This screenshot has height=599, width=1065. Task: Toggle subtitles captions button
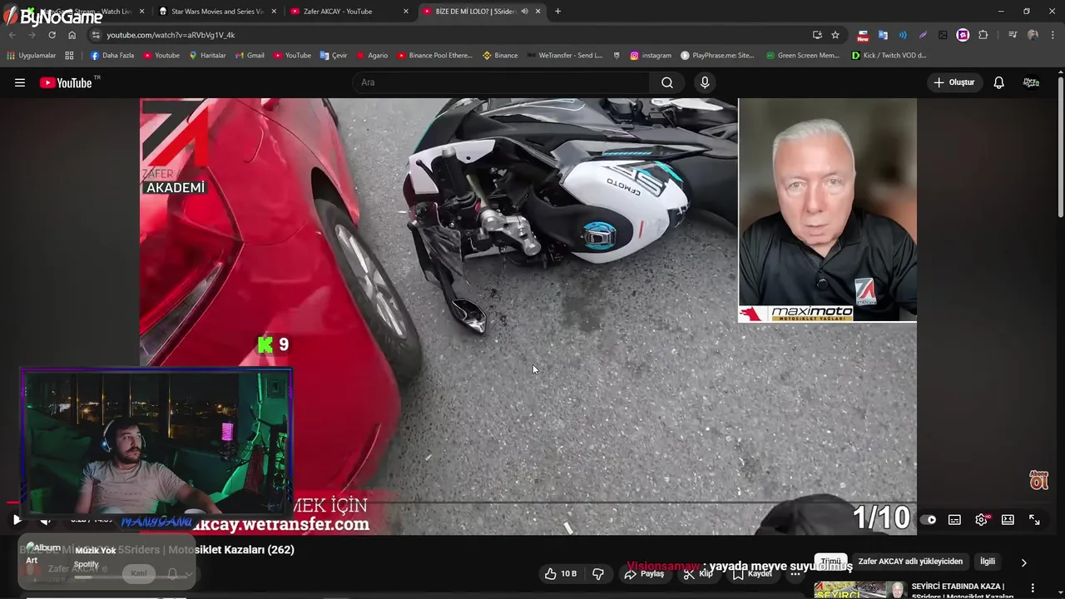[x=954, y=520]
